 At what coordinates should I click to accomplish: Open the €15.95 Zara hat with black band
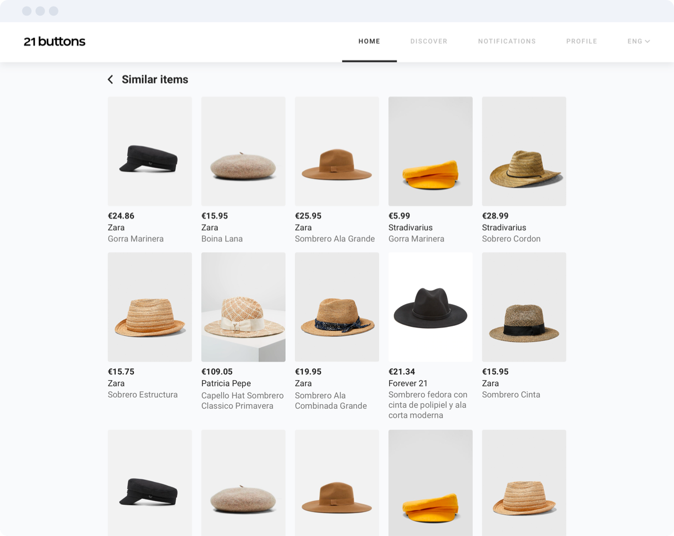coord(524,307)
